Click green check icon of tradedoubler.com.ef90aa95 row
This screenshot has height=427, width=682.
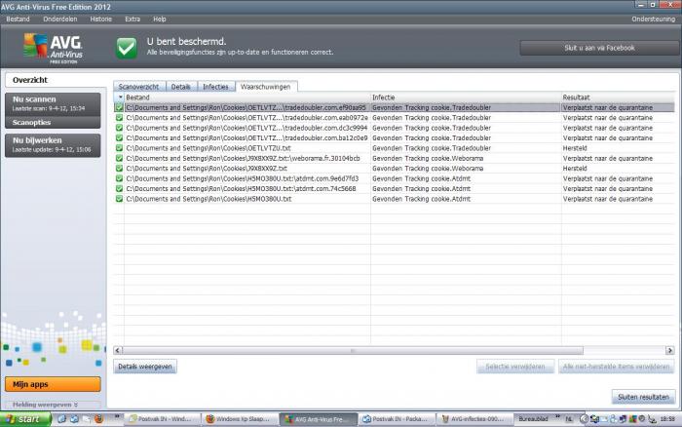(x=119, y=107)
